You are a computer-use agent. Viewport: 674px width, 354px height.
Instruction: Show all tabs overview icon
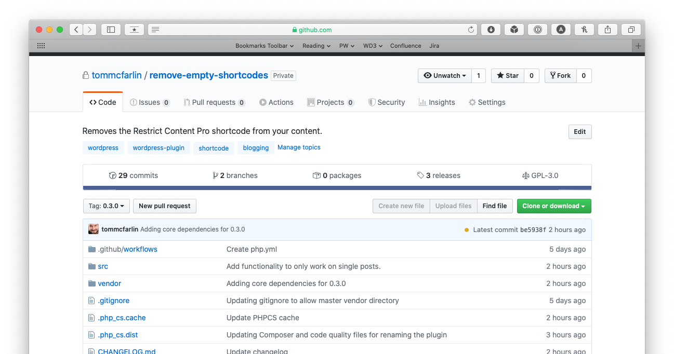pyautogui.click(x=631, y=30)
